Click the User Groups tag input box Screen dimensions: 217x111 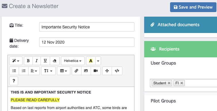[184, 83]
